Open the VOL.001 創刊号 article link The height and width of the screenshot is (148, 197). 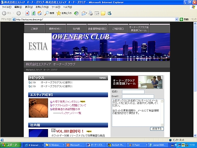pyautogui.click(x=70, y=131)
